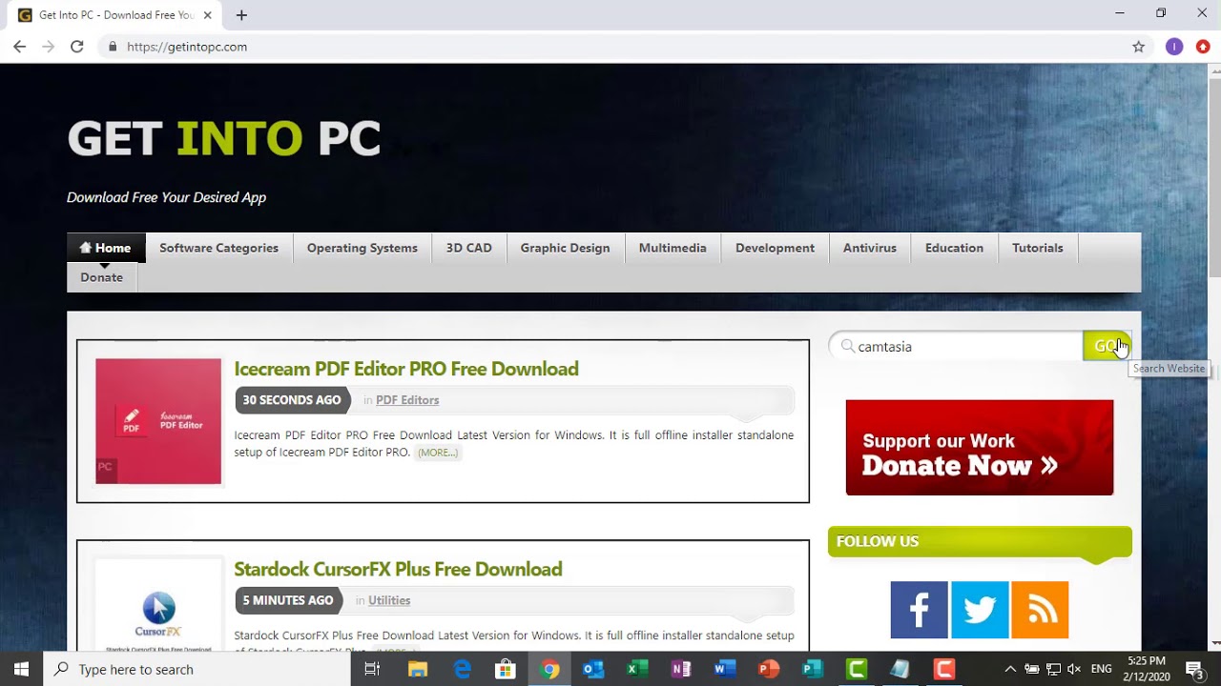1221x686 pixels.
Task: Go back with the browser back arrow
Action: [x=19, y=47]
